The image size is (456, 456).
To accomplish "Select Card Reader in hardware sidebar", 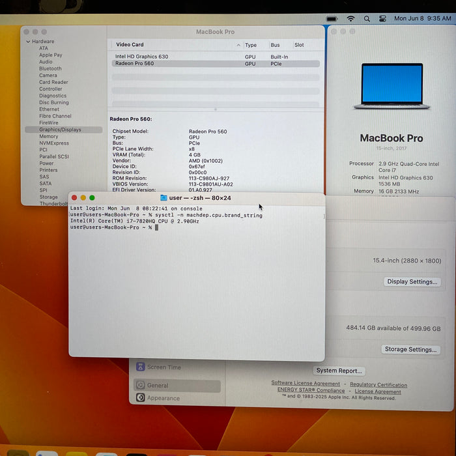I will (53, 82).
